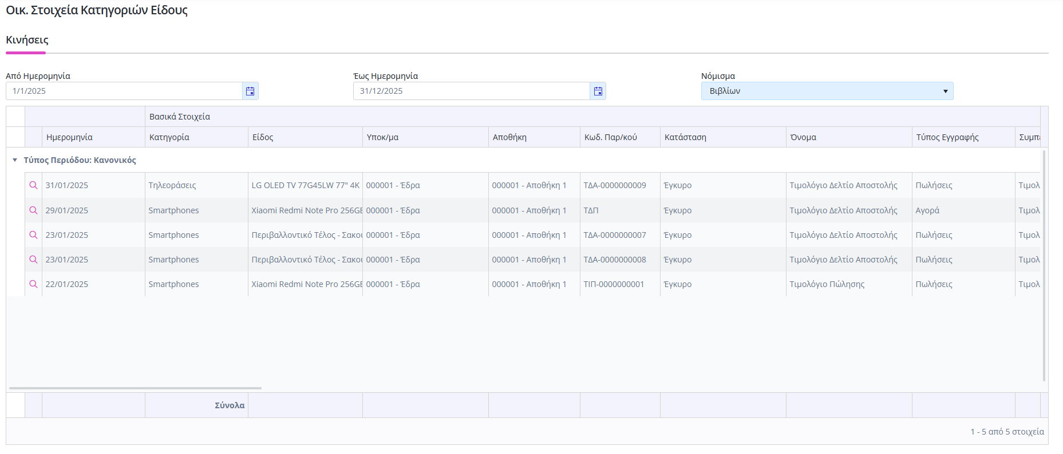
Task: View details of the 29/01/2025 row
Action: click(x=33, y=210)
